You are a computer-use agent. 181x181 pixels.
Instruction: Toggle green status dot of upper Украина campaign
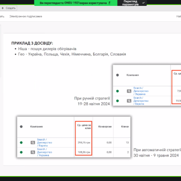coord(118,91)
